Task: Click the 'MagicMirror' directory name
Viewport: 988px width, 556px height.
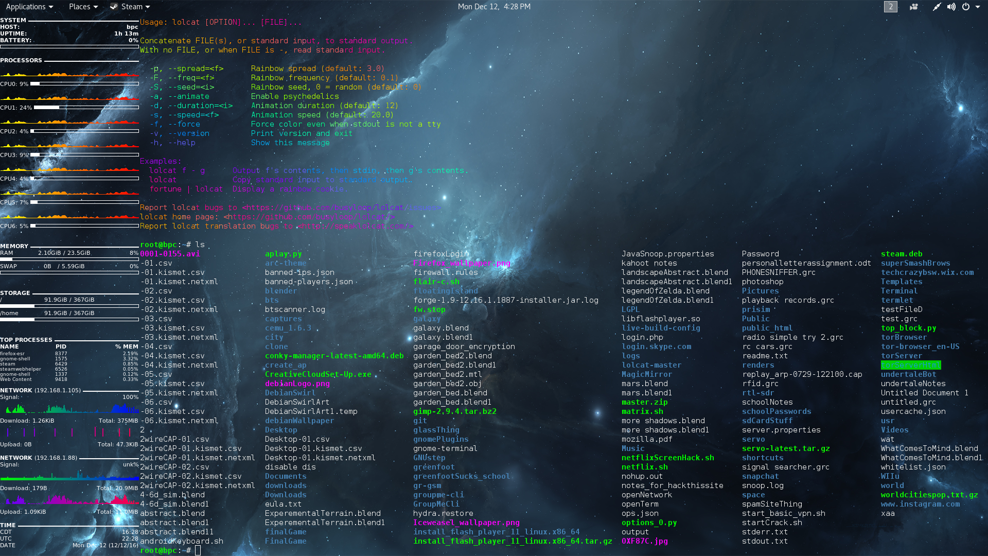Action: (x=647, y=374)
